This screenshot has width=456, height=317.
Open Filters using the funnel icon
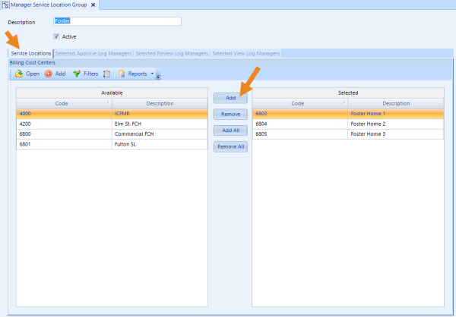click(x=77, y=74)
